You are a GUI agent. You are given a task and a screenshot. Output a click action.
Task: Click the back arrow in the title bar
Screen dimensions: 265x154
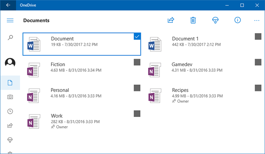tap(8, 5)
